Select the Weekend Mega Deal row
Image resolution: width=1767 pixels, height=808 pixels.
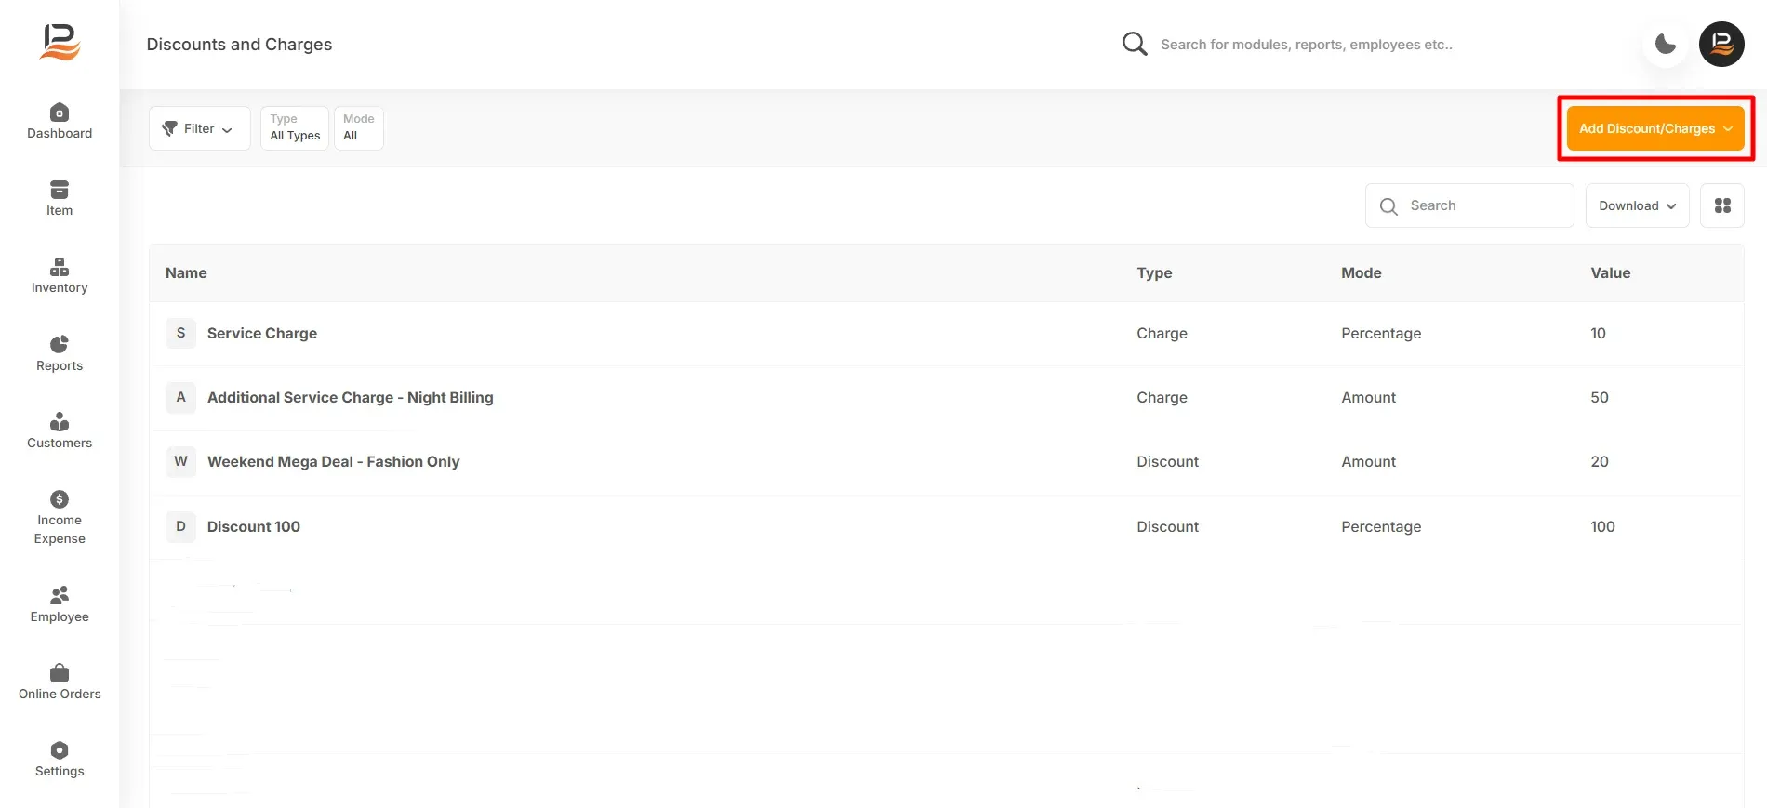(947, 462)
